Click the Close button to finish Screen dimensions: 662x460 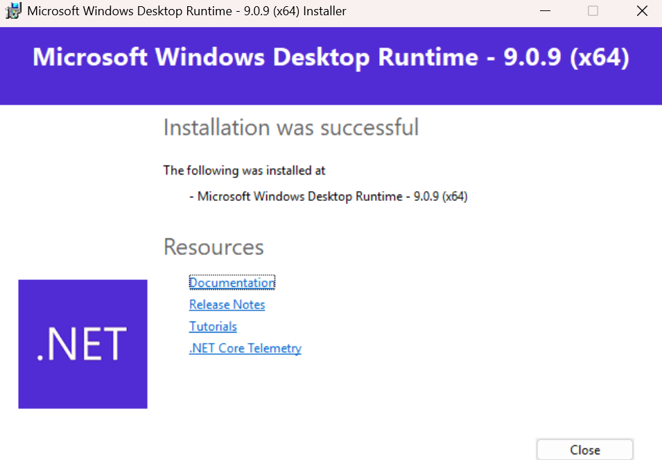(x=585, y=450)
